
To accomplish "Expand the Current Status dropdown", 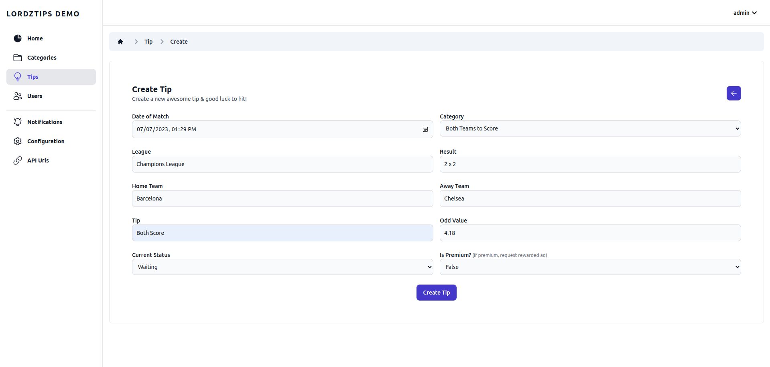I will [282, 267].
